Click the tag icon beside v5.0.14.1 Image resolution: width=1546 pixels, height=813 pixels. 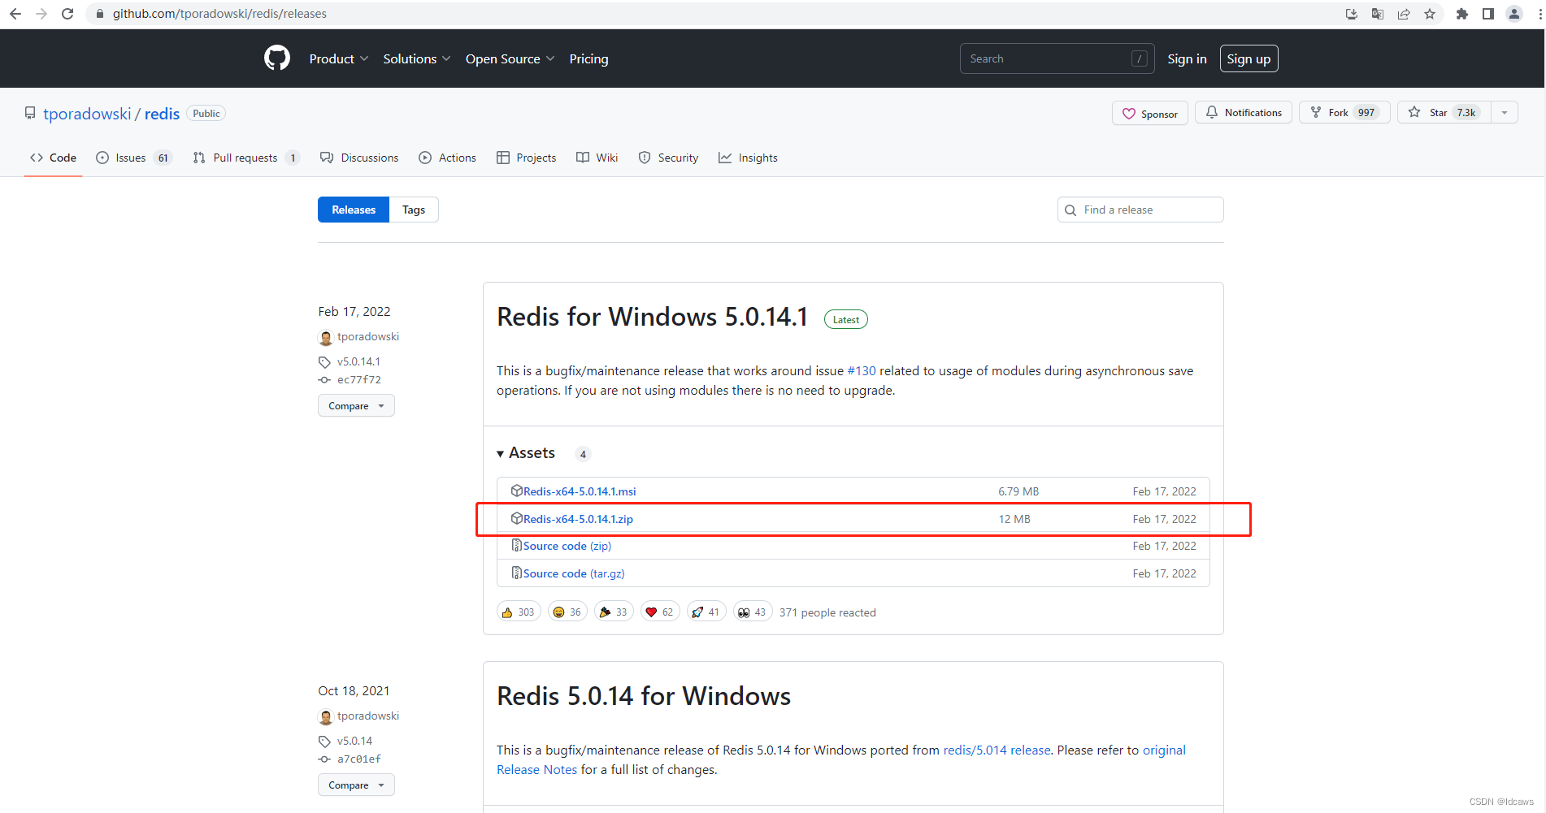pos(324,361)
